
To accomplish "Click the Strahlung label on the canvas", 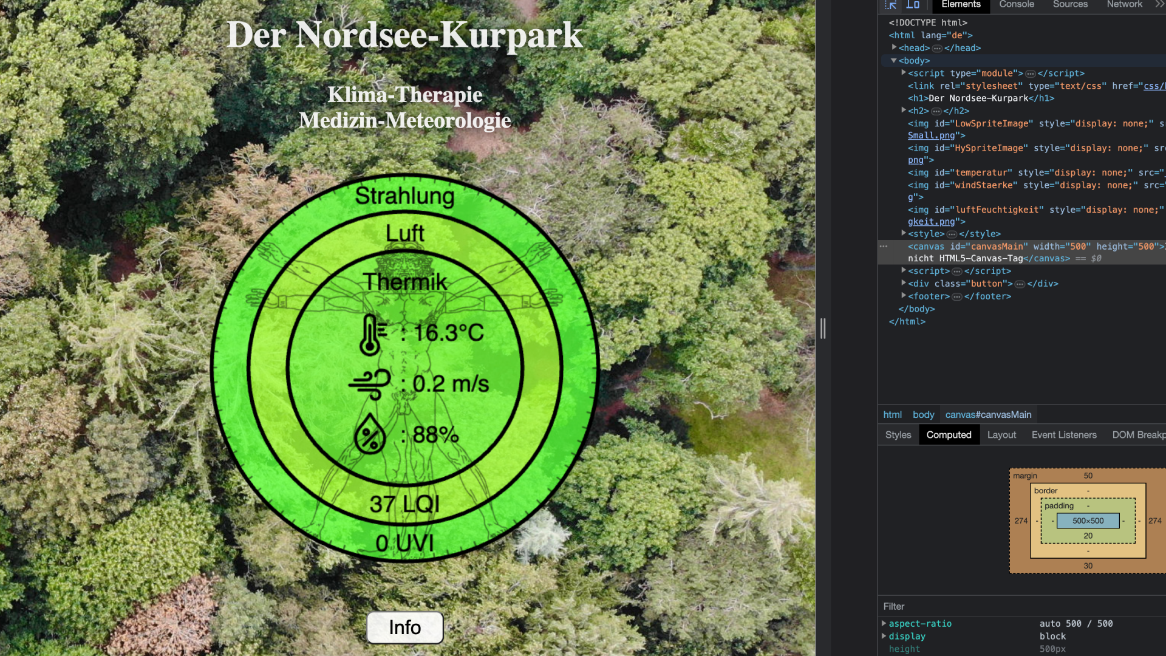I will pos(405,196).
